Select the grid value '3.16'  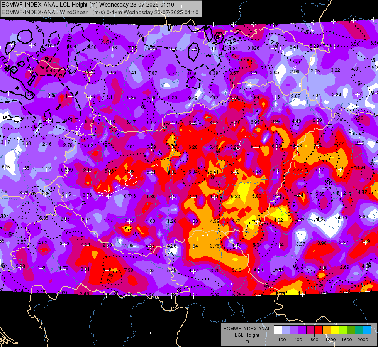(236, 270)
